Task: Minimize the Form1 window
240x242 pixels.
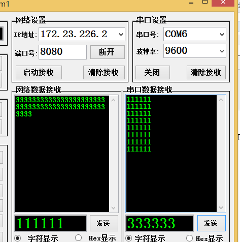Action: (191, 3)
